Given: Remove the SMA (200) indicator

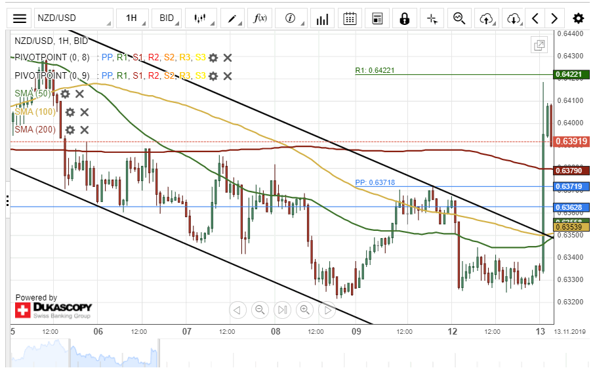Looking at the screenshot, I should (84, 130).
